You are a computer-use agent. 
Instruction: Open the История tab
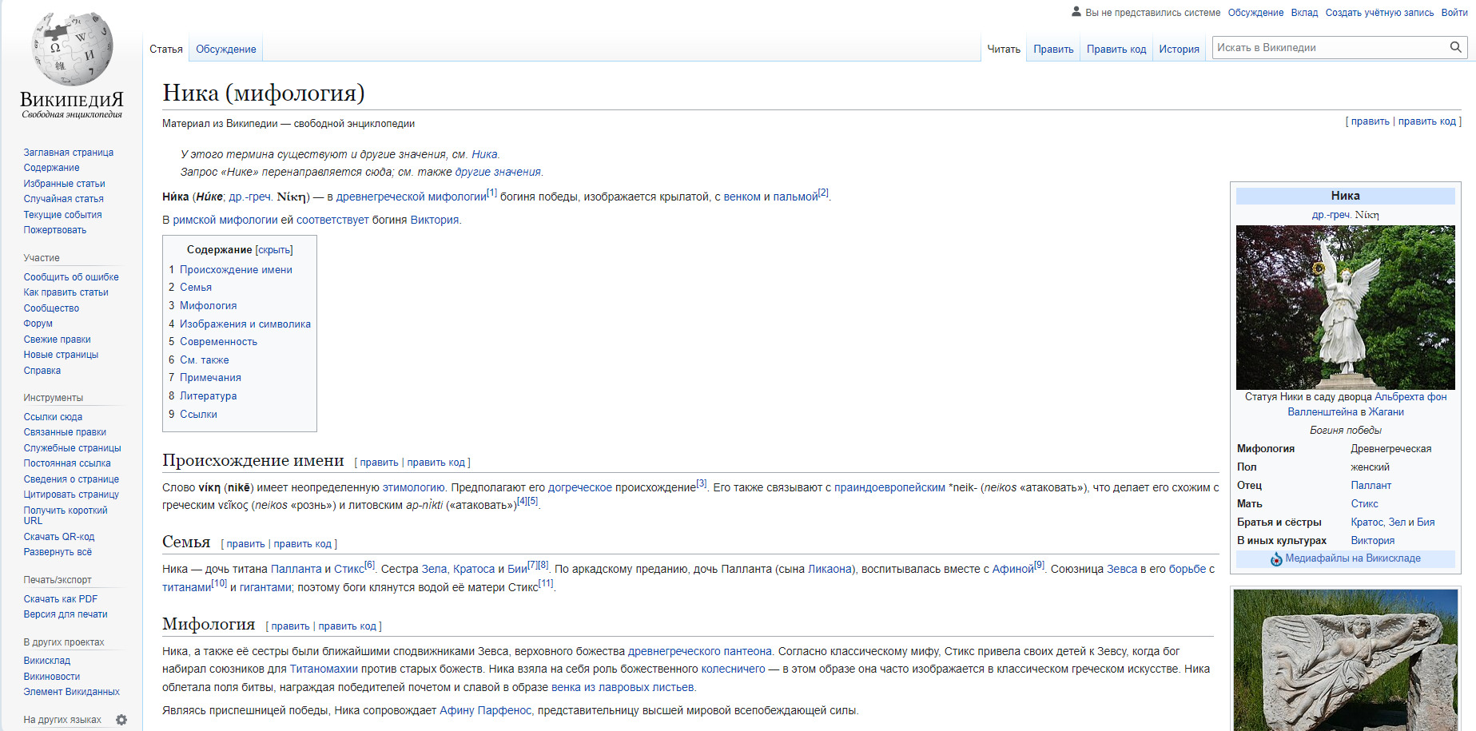coord(1179,49)
